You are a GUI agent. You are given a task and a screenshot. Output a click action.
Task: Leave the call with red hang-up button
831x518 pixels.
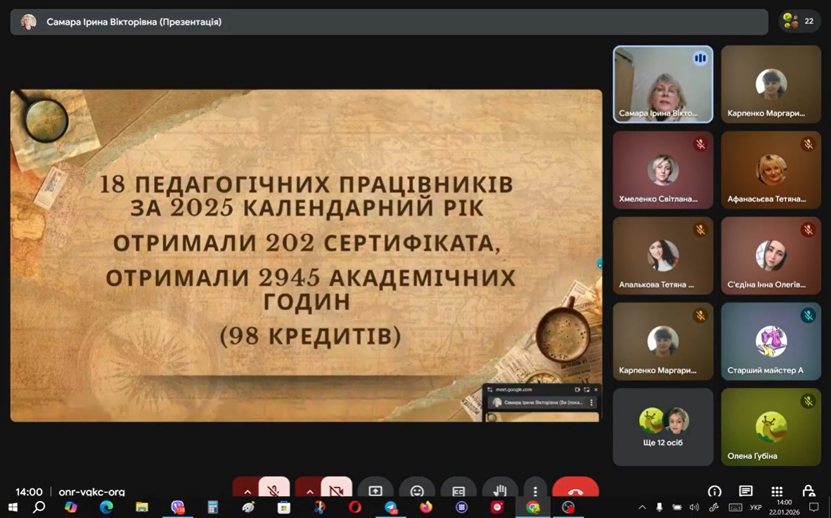[x=575, y=491]
